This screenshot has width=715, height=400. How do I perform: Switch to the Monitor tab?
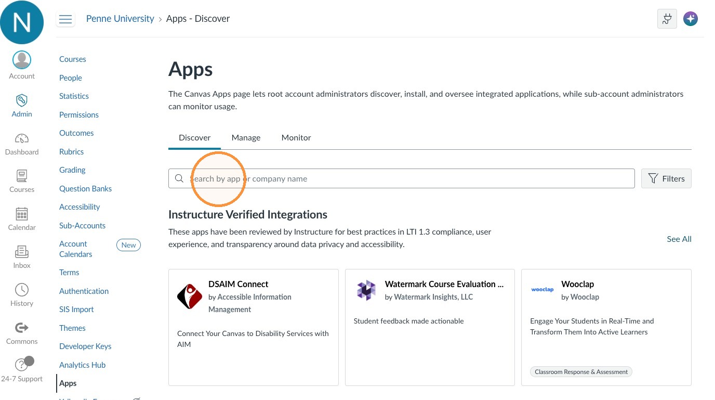tap(296, 138)
